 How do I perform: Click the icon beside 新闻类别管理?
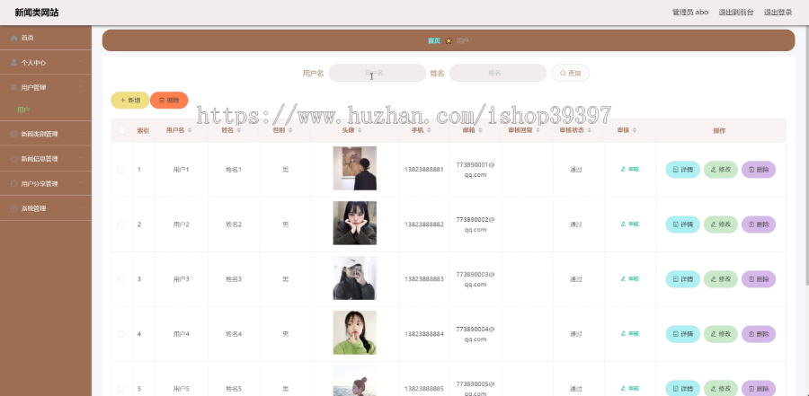click(x=13, y=134)
